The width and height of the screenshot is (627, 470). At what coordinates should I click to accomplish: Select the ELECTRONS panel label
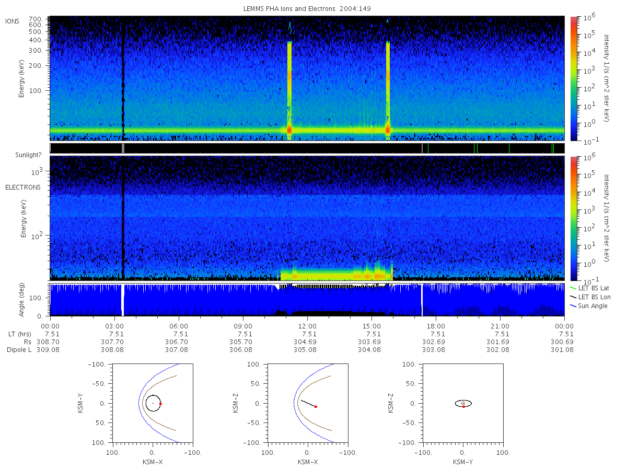click(23, 187)
